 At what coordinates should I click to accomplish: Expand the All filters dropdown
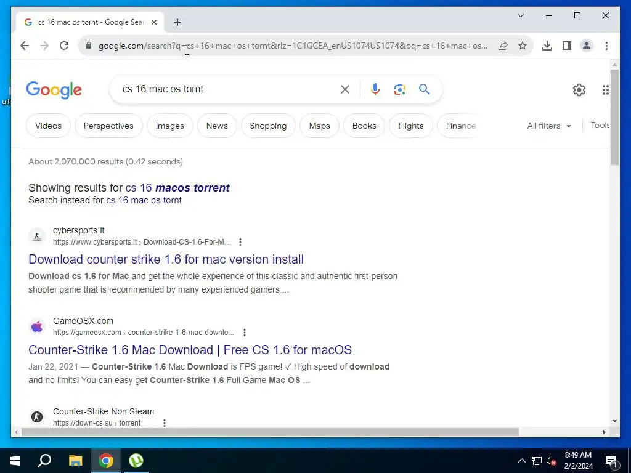[549, 126]
